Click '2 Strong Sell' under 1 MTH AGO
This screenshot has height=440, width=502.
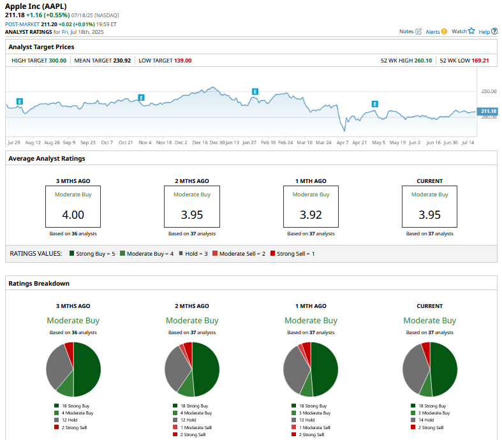pyautogui.click(x=311, y=434)
